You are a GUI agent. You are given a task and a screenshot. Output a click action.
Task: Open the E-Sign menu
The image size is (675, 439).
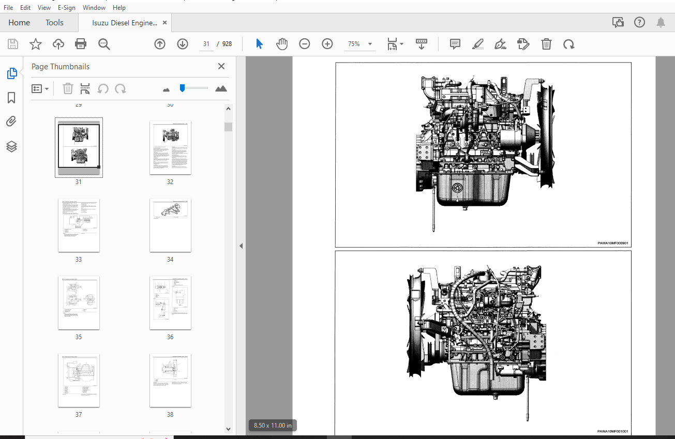pyautogui.click(x=66, y=8)
